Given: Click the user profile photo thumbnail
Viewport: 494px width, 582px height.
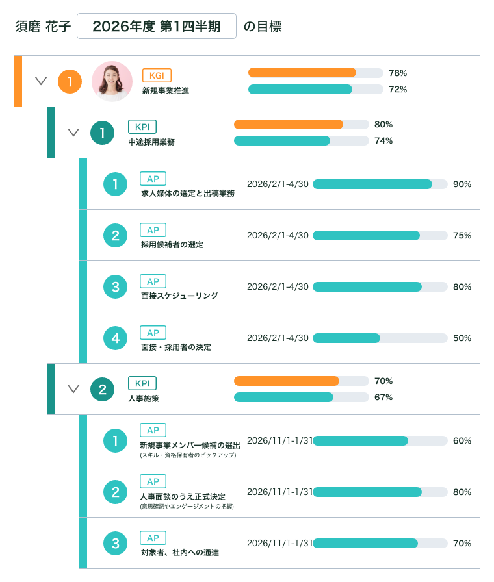Looking at the screenshot, I should click(x=112, y=81).
